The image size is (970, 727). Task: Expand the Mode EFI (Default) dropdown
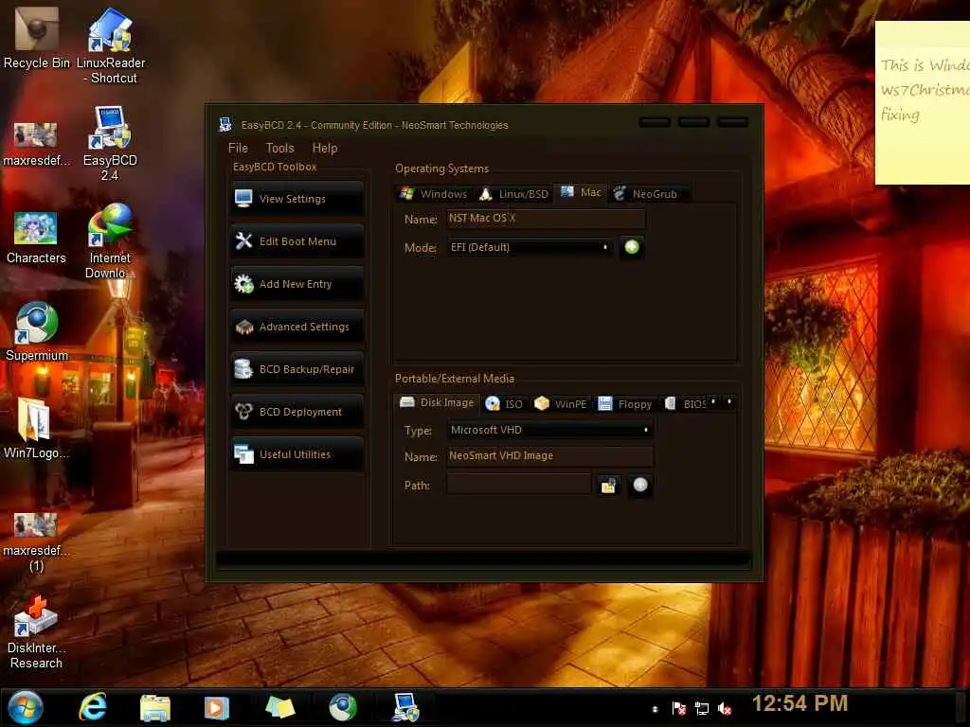click(x=530, y=247)
